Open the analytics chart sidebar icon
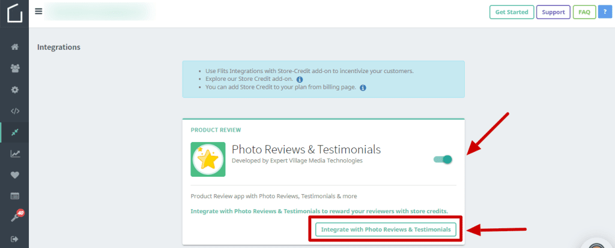Viewport: 615px width, 248px height. pyautogui.click(x=14, y=154)
